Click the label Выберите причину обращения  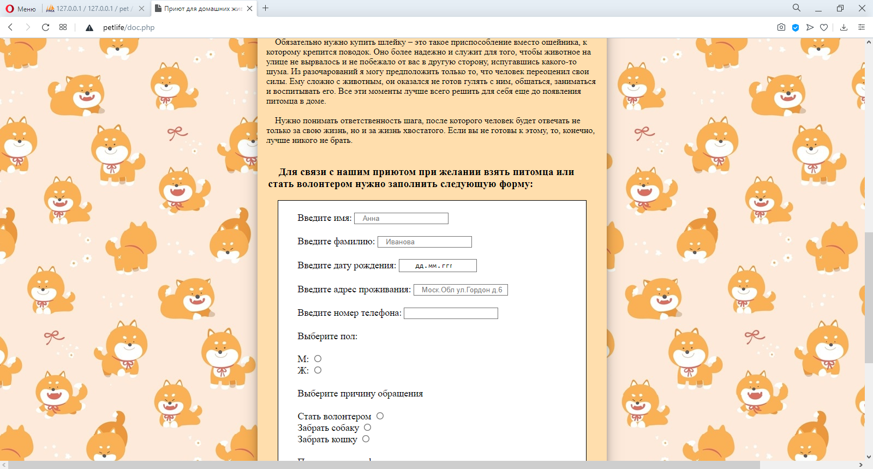click(x=360, y=394)
